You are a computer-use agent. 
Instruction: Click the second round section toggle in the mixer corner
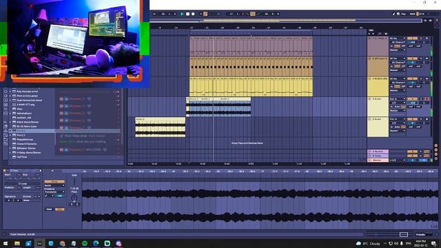(x=436, y=150)
